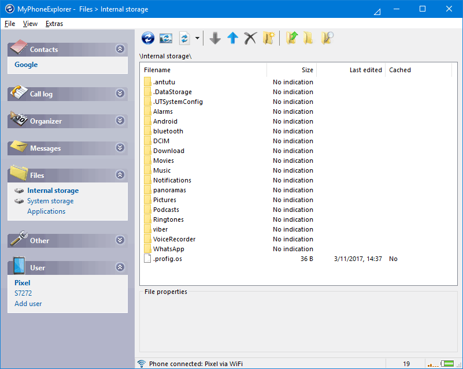The width and height of the screenshot is (463, 369).
Task: Select the Notifications folder name
Action: tap(172, 180)
